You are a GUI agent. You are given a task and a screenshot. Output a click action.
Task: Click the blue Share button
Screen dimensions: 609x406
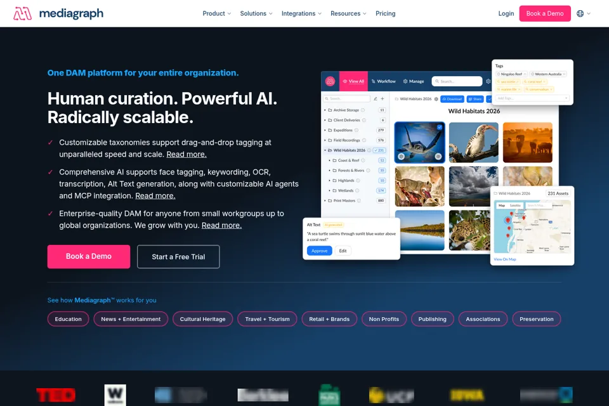[475, 99]
